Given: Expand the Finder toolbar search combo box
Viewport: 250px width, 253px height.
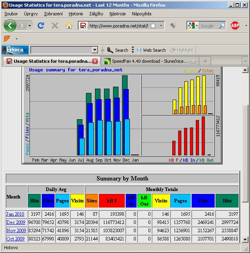Looking at the screenshot, I should point(95,50).
